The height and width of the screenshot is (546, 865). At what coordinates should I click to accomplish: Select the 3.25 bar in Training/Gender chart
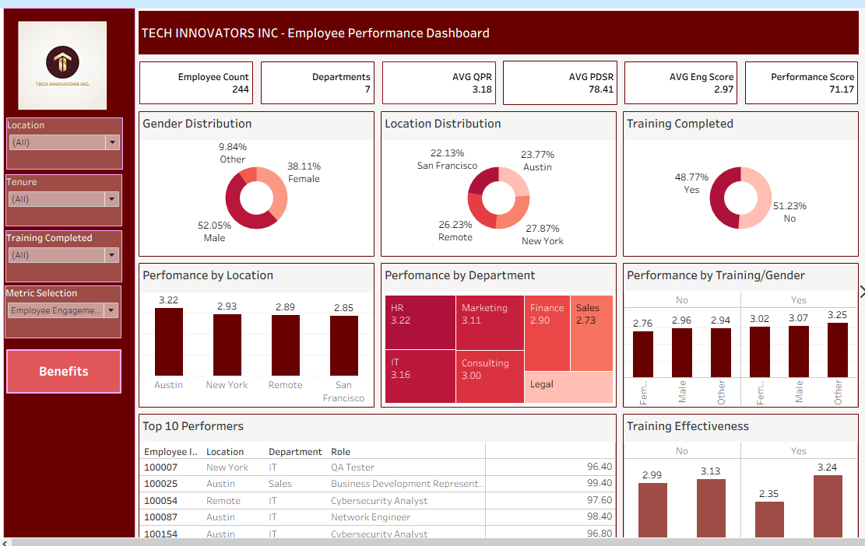click(x=838, y=350)
